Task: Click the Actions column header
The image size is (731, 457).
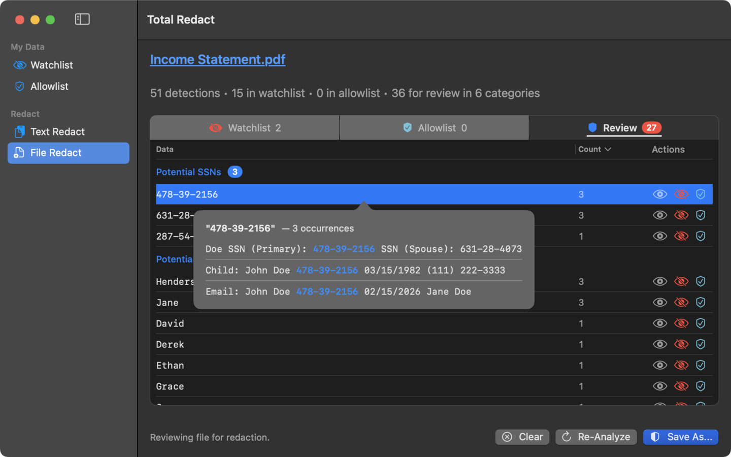Action: [668, 149]
